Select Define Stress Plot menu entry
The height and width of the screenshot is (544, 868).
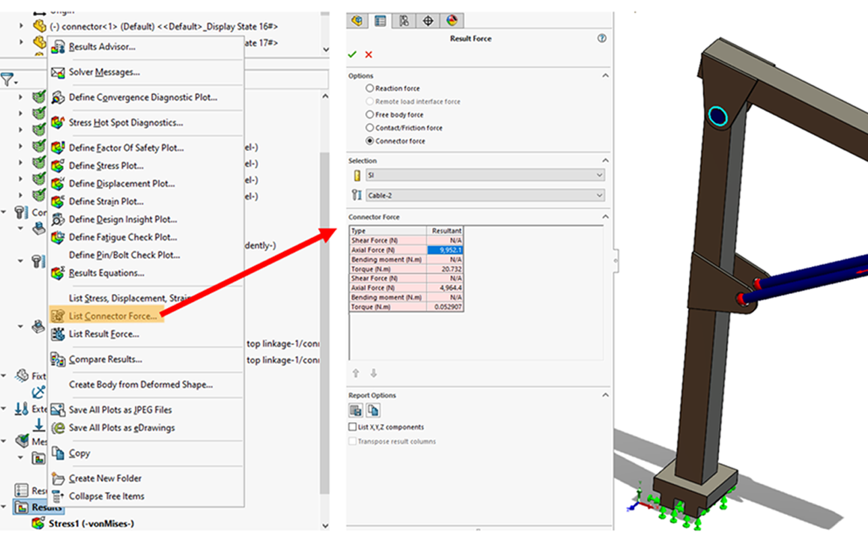coord(106,166)
